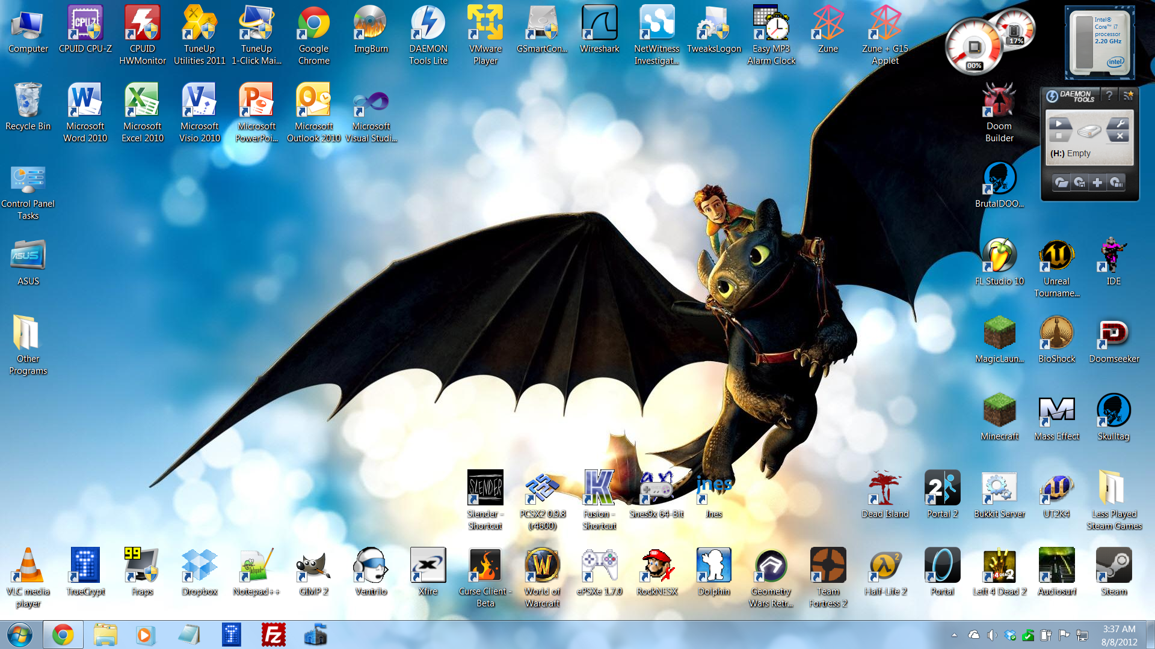Screen dimensions: 1155x649
Task: Open FL Studio 10 shortcut
Action: pyautogui.click(x=999, y=256)
